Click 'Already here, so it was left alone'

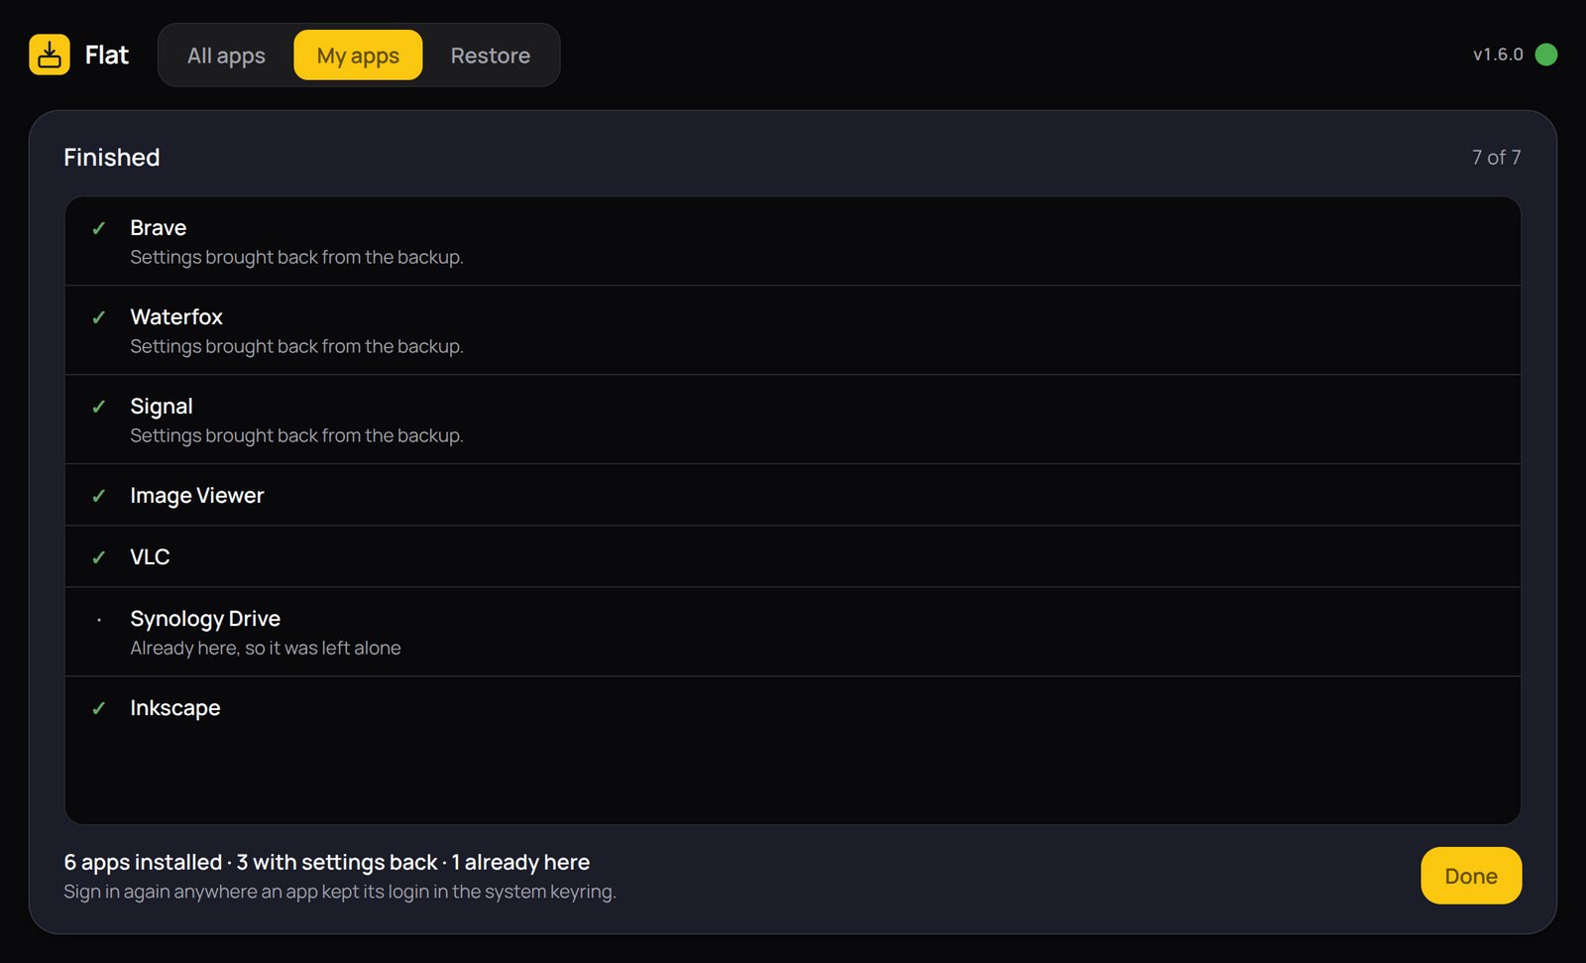point(266,648)
